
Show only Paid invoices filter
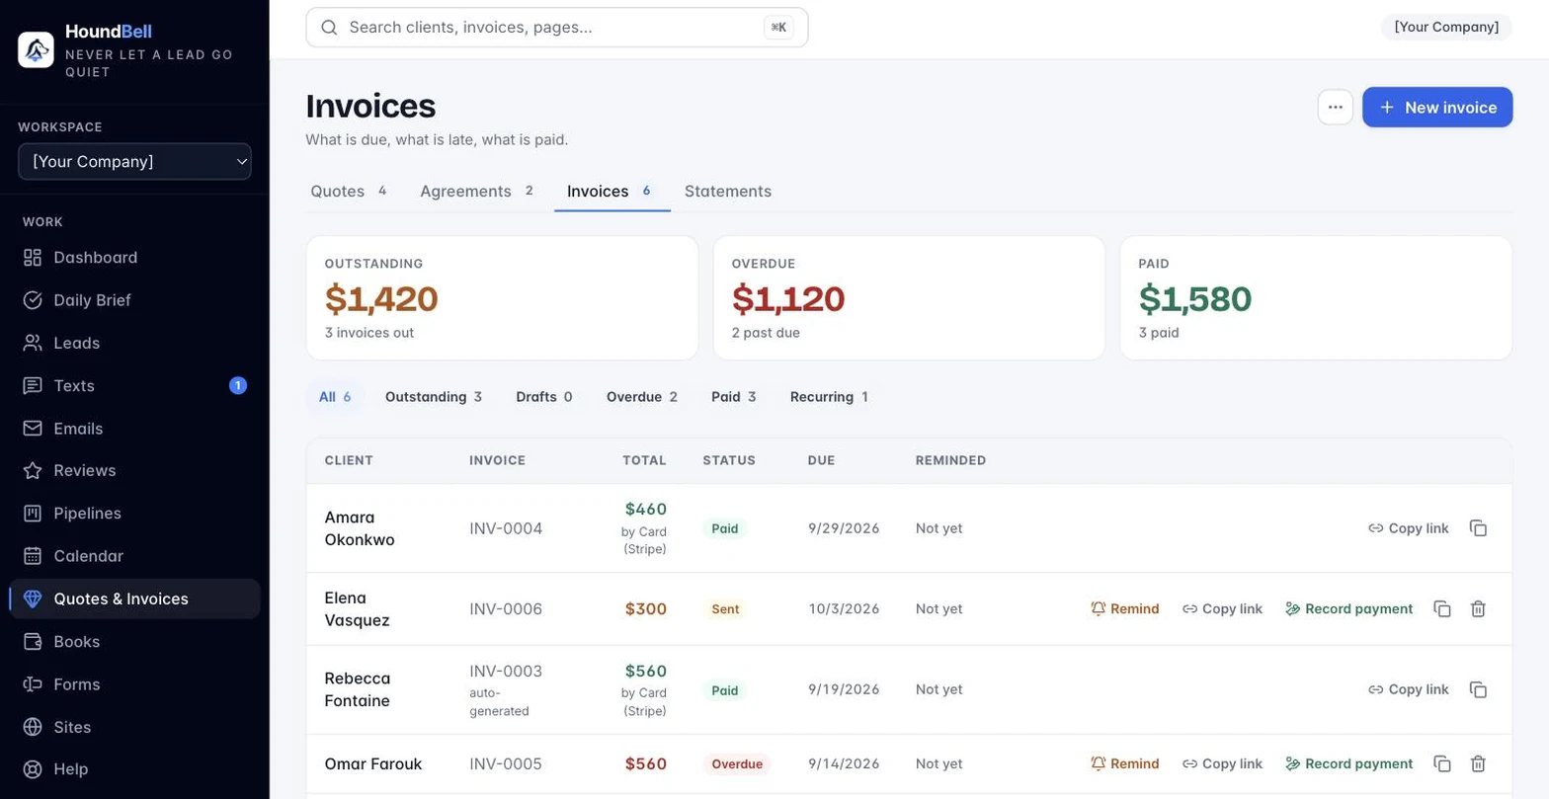point(734,397)
